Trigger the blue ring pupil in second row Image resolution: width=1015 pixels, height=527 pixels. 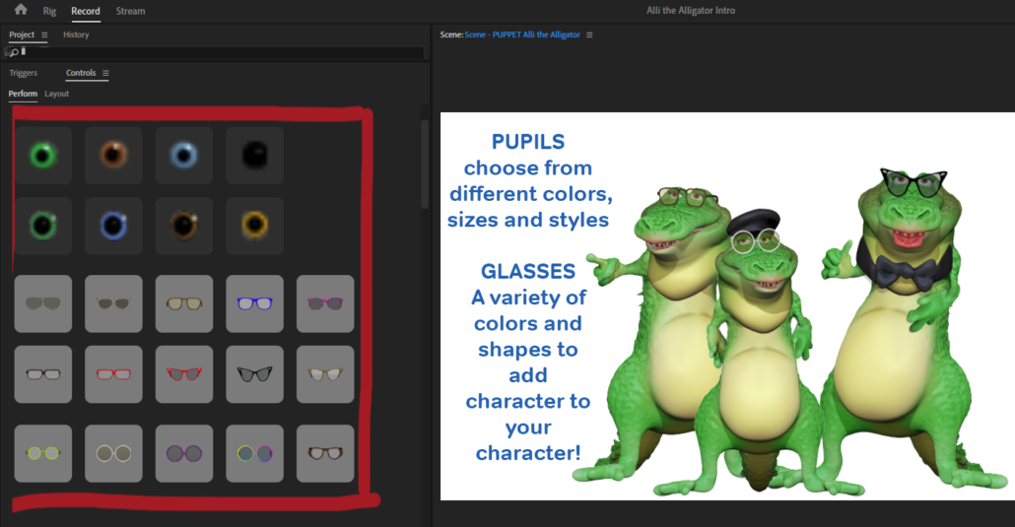tap(113, 226)
